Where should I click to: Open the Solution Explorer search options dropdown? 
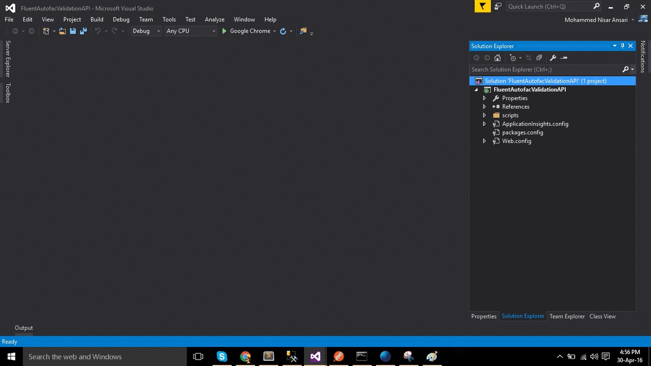(633, 69)
